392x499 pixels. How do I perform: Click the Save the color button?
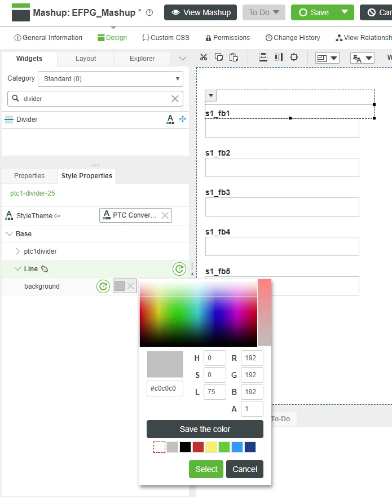pyautogui.click(x=205, y=429)
